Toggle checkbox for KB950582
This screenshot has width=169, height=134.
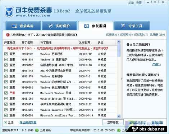pos(6,88)
